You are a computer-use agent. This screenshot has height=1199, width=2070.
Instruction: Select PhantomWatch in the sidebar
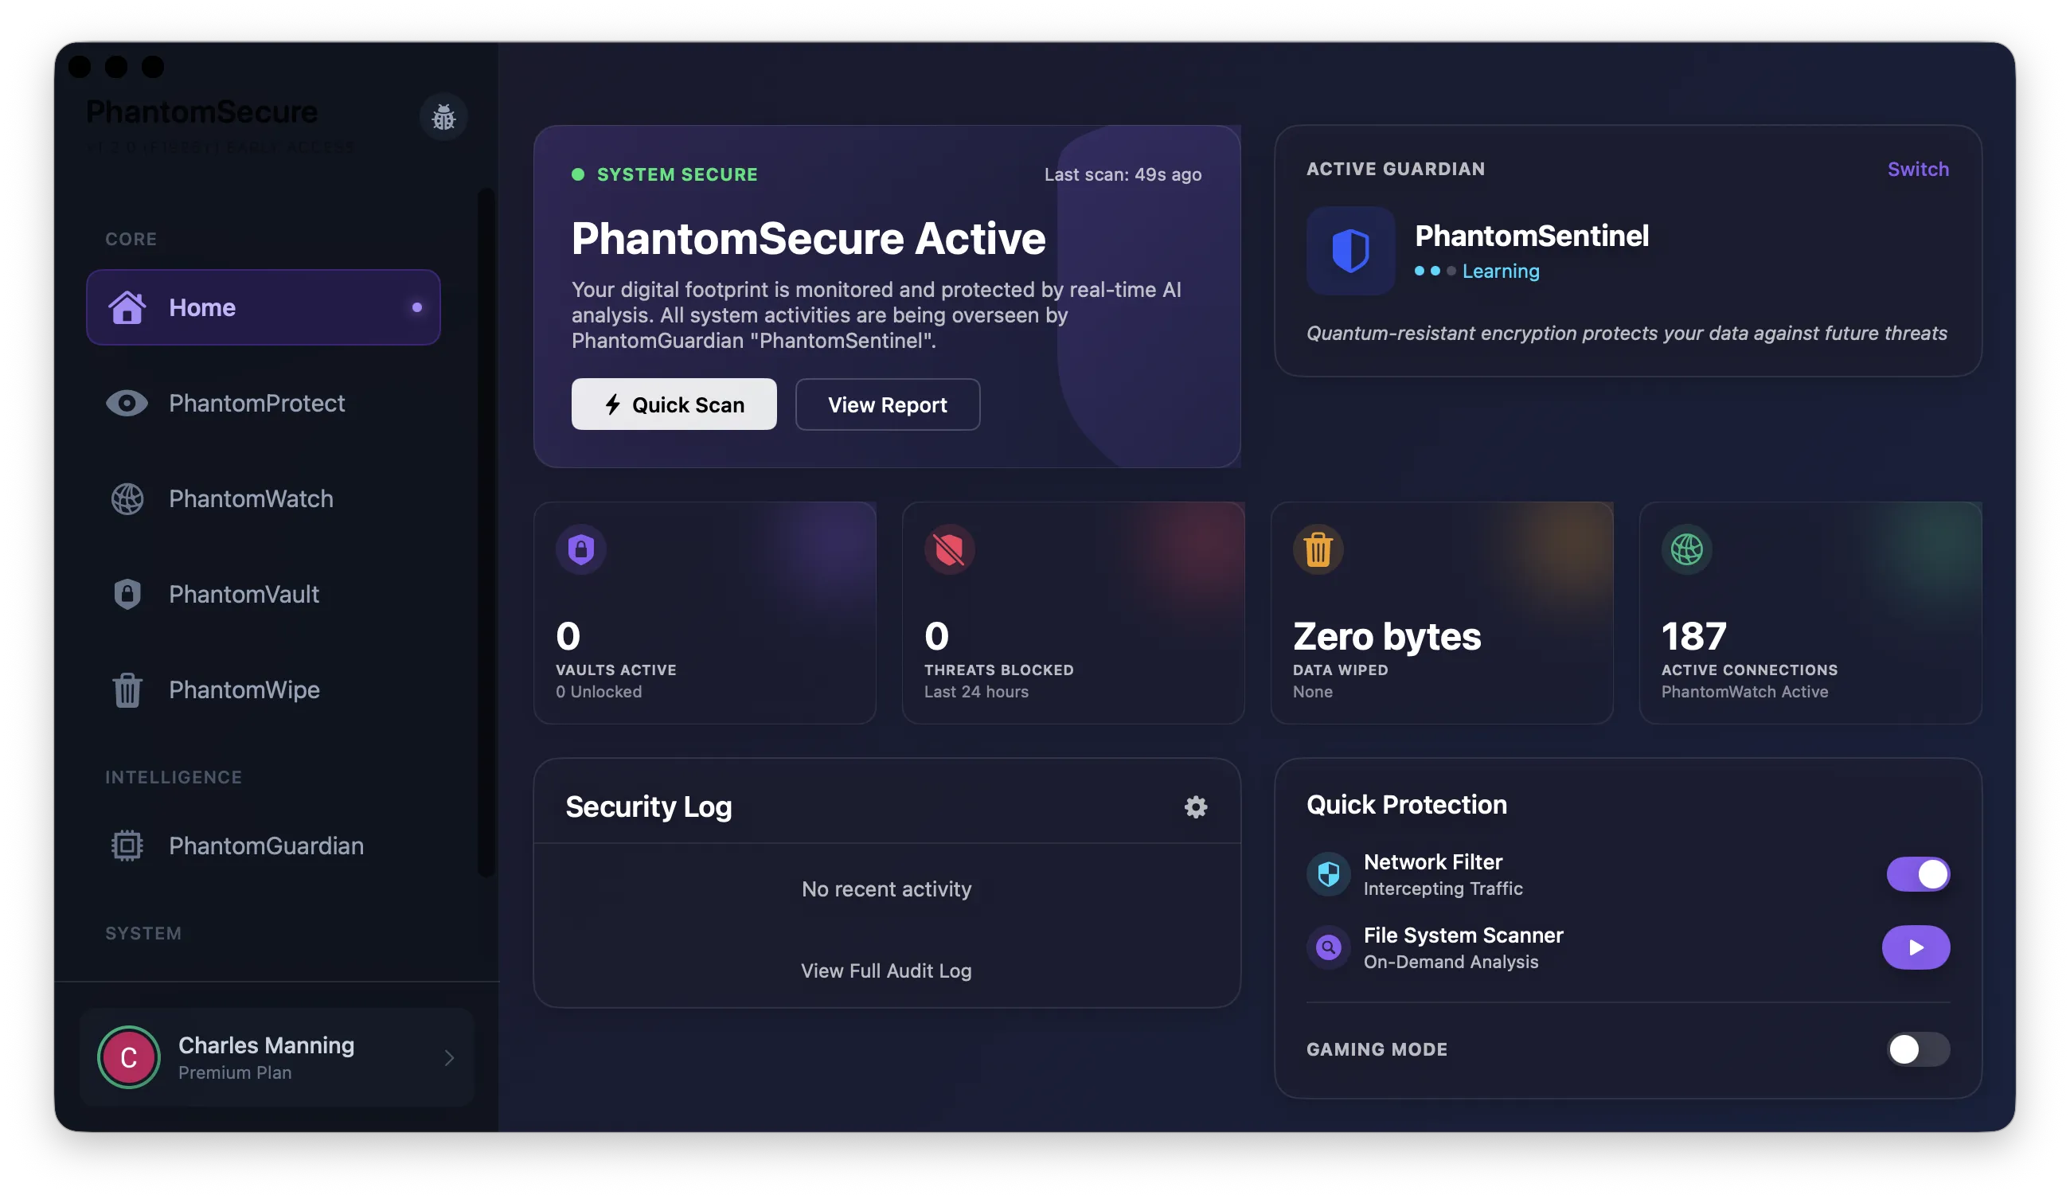pos(251,498)
